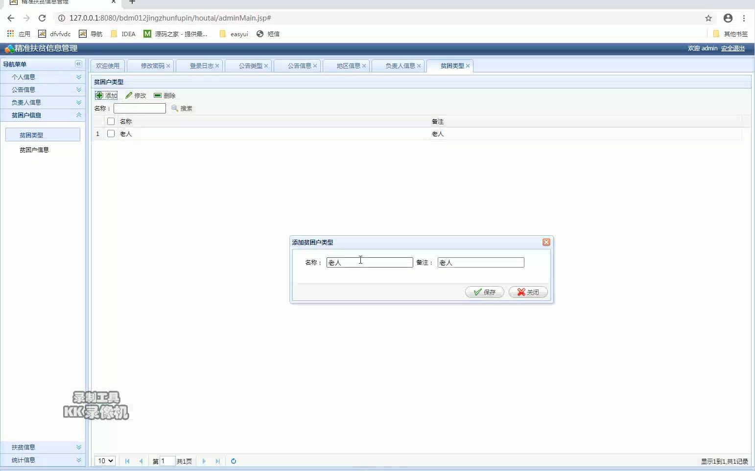Click the 安全退出 logout link

732,48
